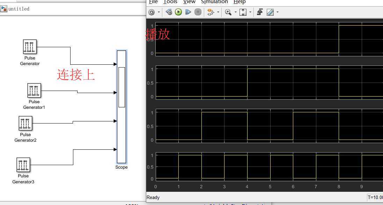
Task: Select the Scope block in model
Action: tap(121, 107)
